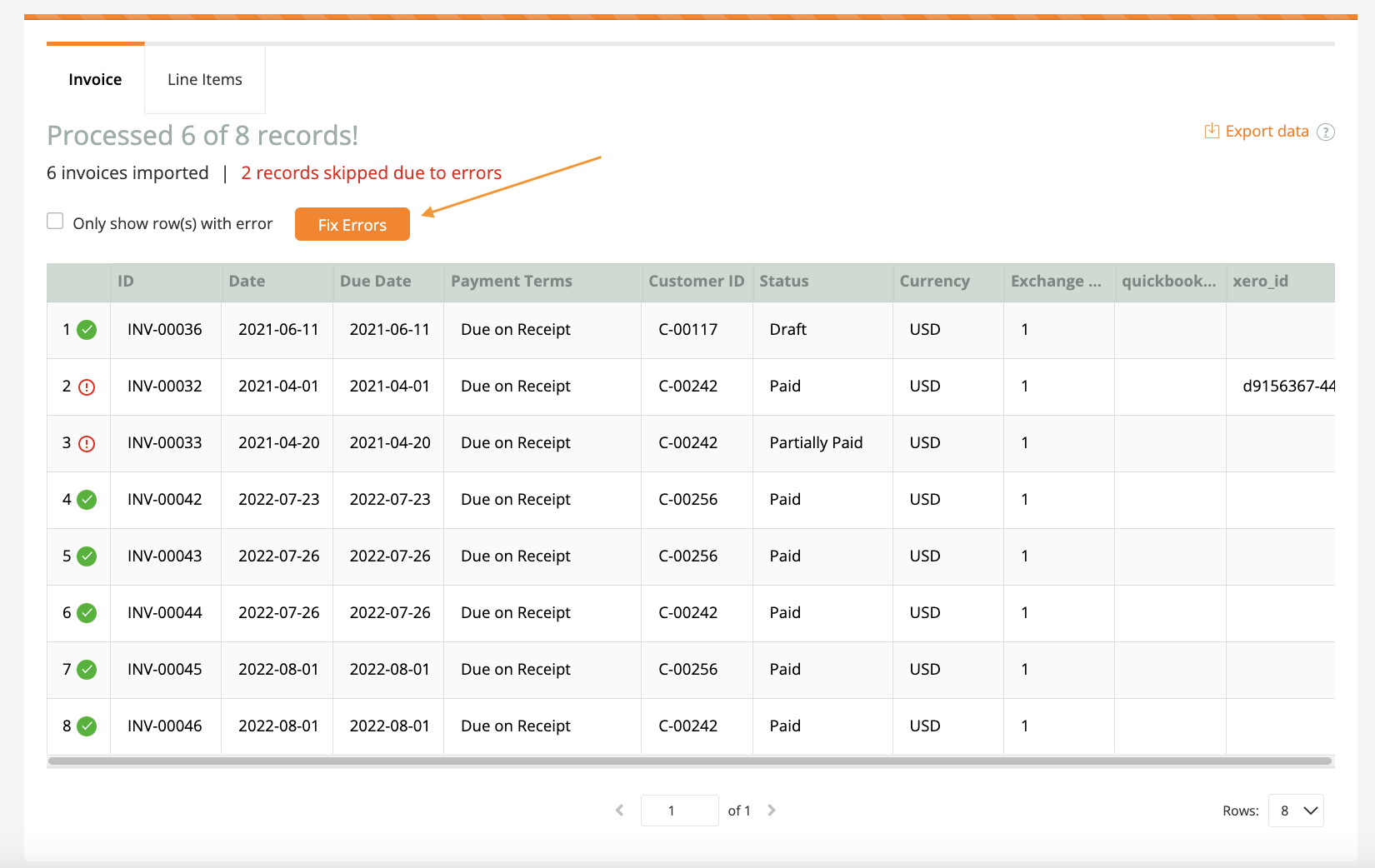Click the 6 invoices imported text

(127, 172)
